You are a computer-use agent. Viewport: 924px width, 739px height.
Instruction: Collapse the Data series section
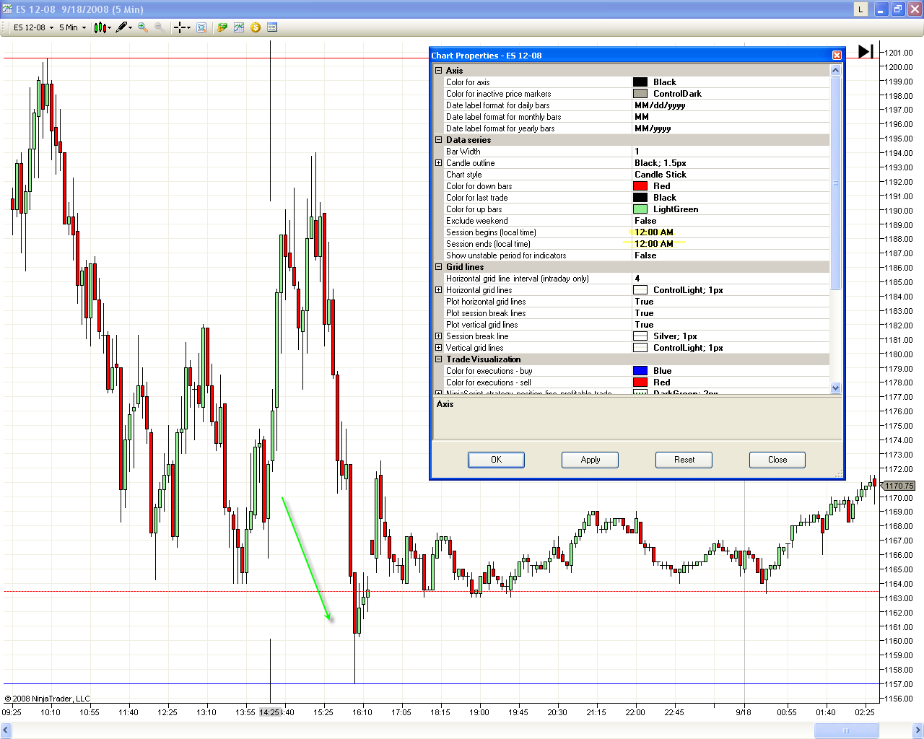(x=438, y=140)
